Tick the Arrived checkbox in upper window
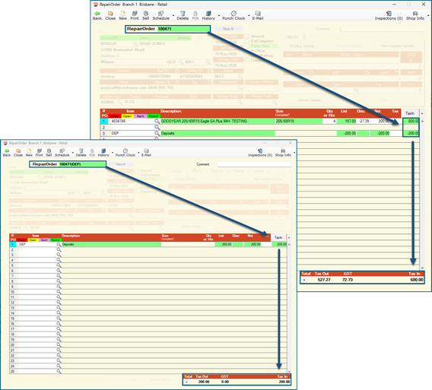The image size is (432, 390). pos(247,36)
